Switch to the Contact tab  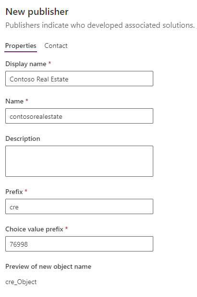pyautogui.click(x=56, y=46)
